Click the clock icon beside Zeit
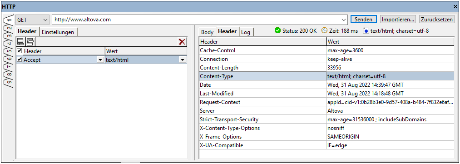This screenshot has width=460, height=164. 324,30
